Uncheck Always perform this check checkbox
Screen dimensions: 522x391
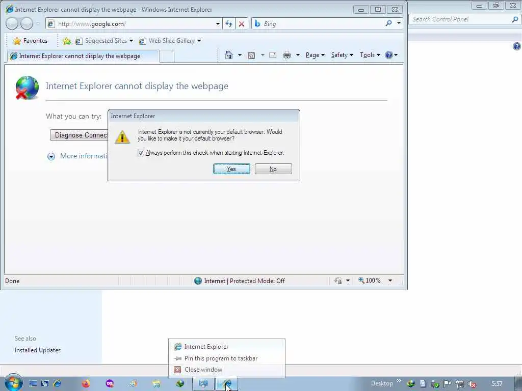(x=141, y=153)
